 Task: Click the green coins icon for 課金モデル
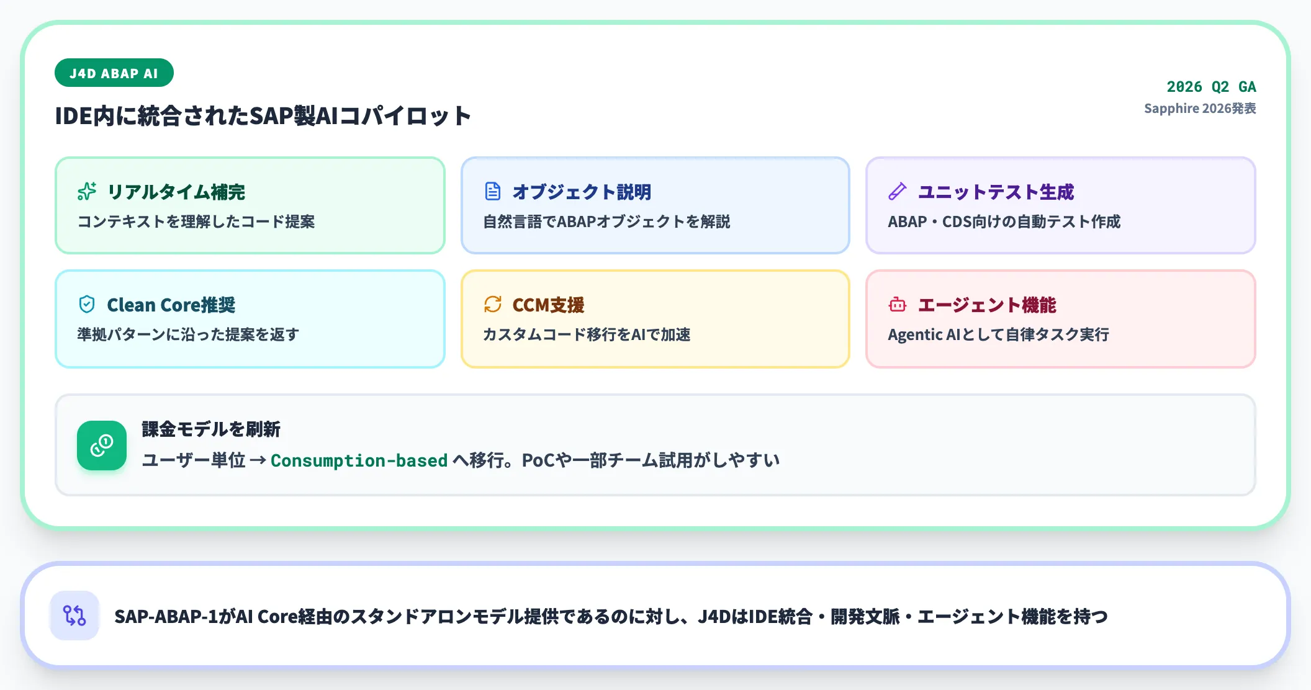tap(102, 446)
